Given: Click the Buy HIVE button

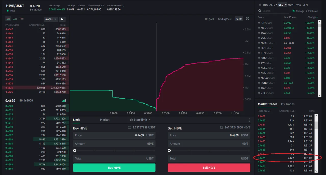Looking at the screenshot, I should pyautogui.click(x=114, y=168).
